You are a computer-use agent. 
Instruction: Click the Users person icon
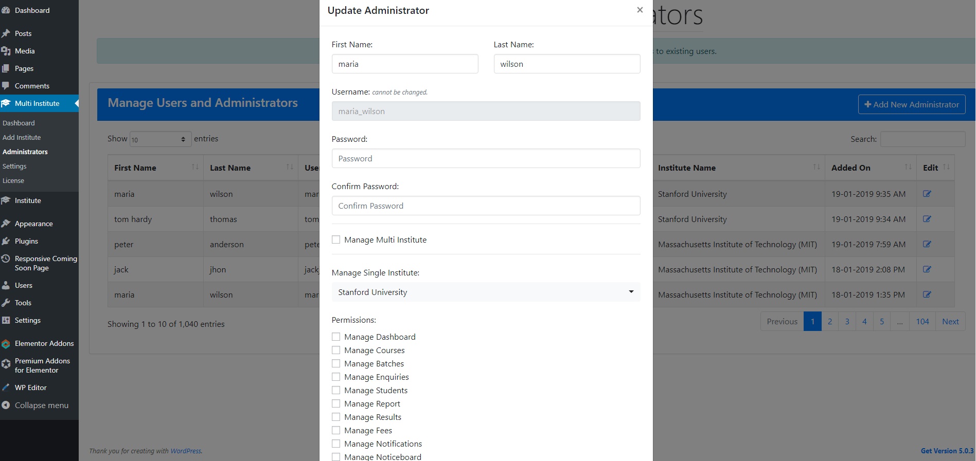coord(6,285)
